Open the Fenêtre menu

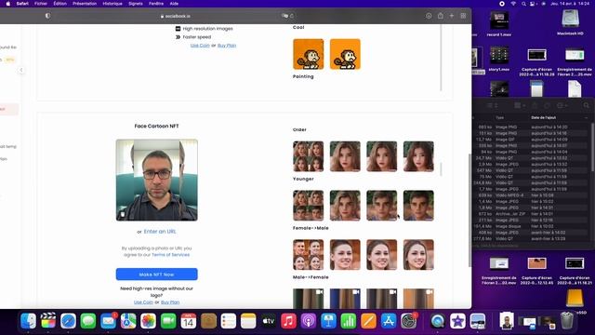click(x=156, y=4)
